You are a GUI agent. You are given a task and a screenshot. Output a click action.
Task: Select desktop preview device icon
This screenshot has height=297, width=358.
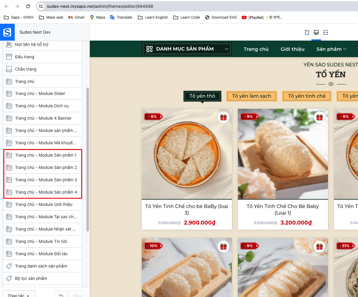pyautogui.click(x=316, y=32)
